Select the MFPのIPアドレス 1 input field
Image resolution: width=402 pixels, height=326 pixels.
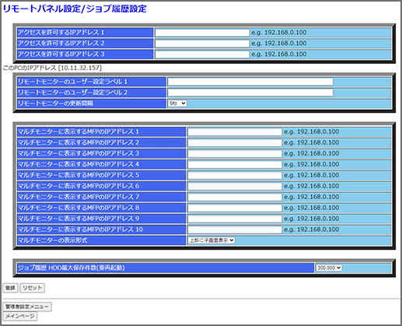(x=235, y=132)
